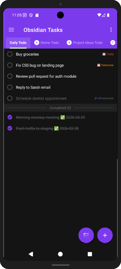The width and height of the screenshot is (121, 269).
Task: Tap the add task plus button
Action: click(x=105, y=235)
